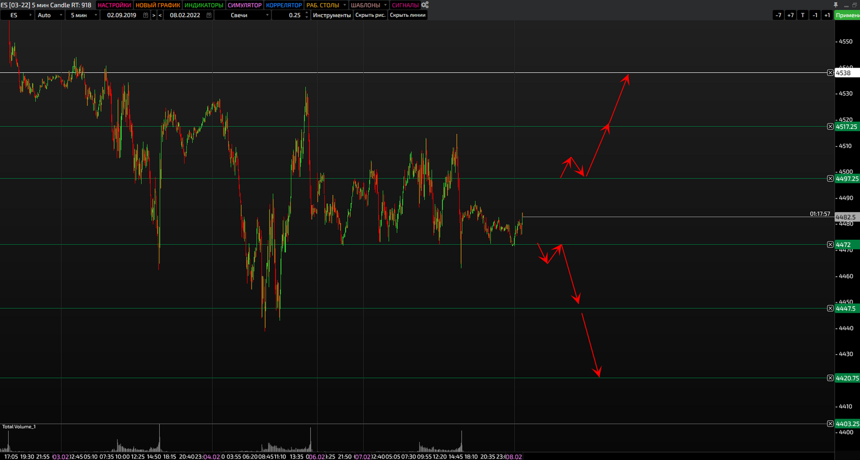Click the T button

point(802,15)
